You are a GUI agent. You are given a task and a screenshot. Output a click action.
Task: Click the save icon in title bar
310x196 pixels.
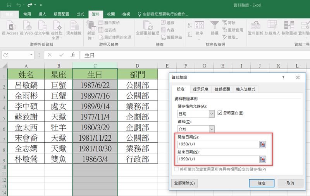pos(9,5)
